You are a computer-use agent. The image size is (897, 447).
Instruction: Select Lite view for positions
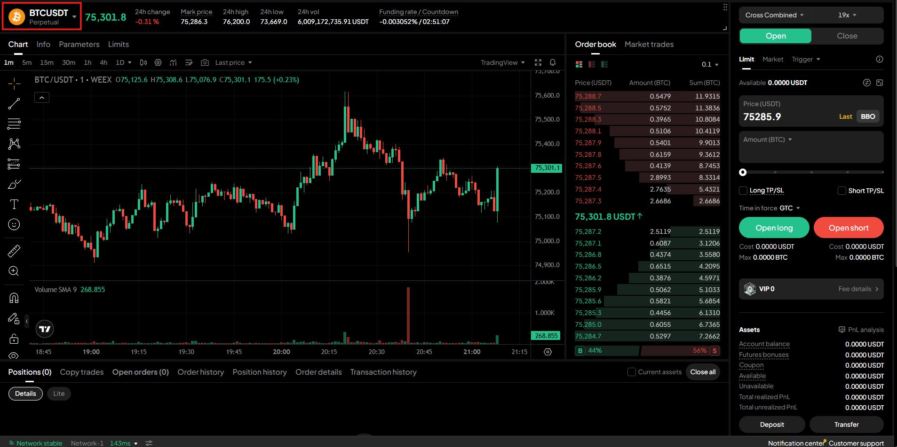coord(59,393)
